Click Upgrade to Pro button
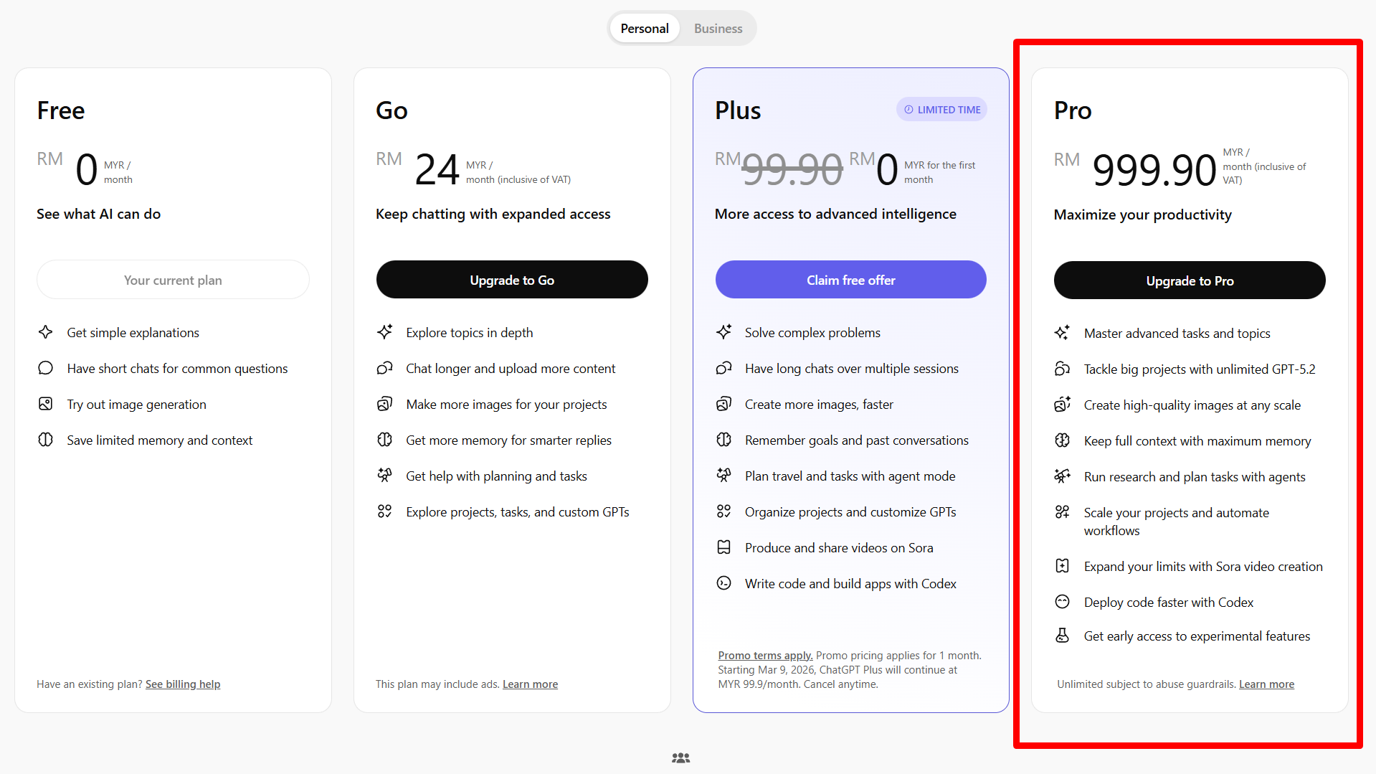Viewport: 1376px width, 774px height. pyautogui.click(x=1190, y=280)
